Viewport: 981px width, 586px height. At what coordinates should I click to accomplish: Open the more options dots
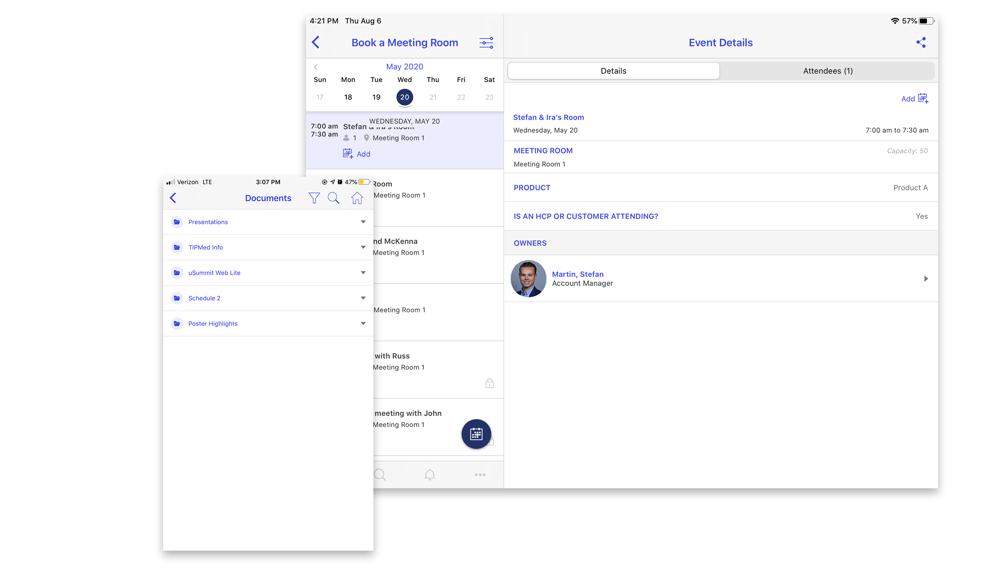(480, 475)
